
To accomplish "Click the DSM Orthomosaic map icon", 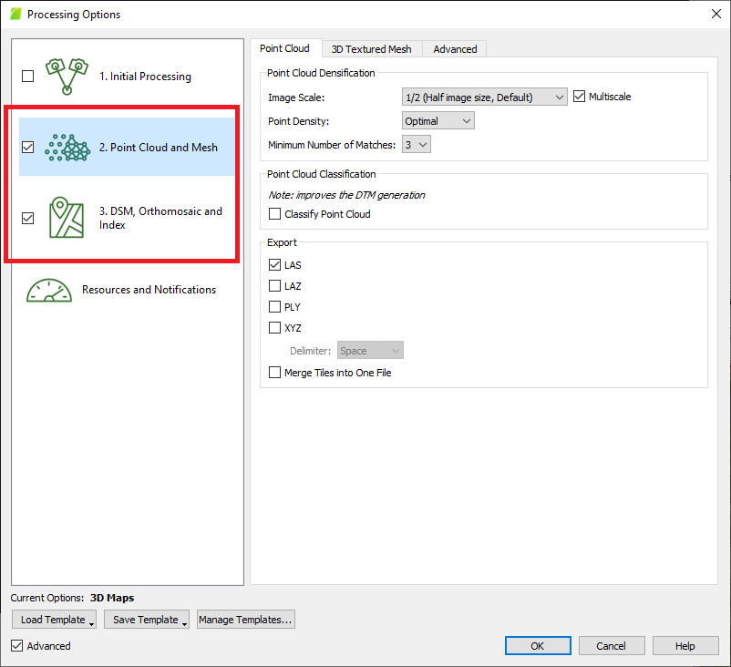I will point(66,218).
